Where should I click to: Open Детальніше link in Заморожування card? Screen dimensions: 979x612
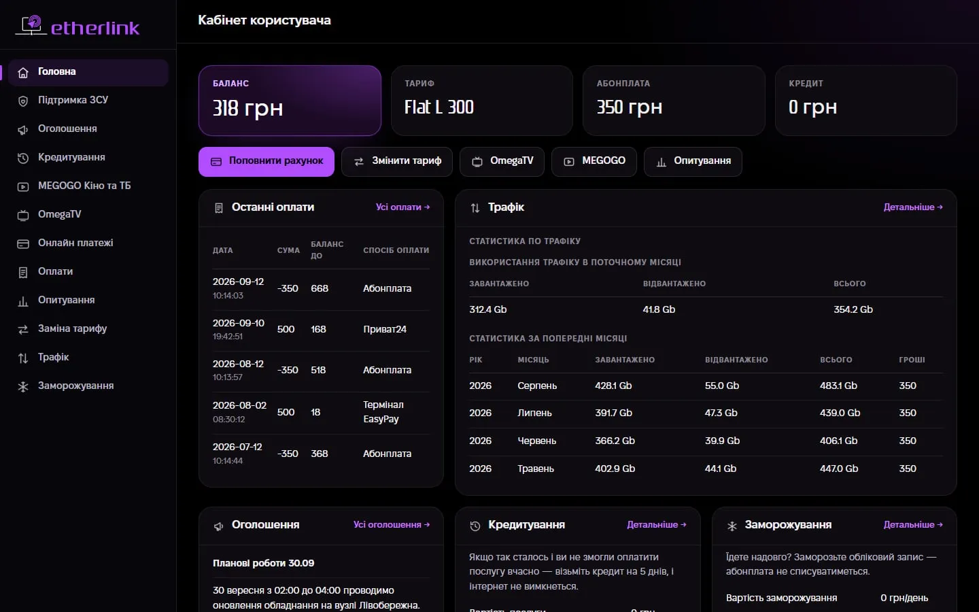[913, 525]
